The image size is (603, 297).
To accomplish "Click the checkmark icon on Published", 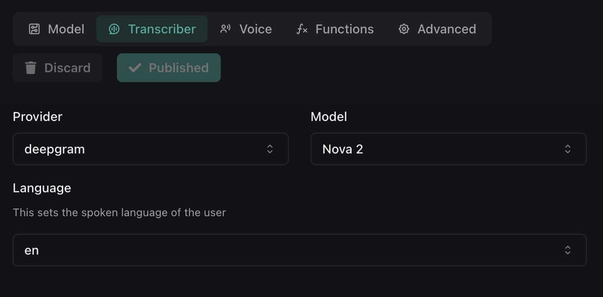I will pos(135,68).
